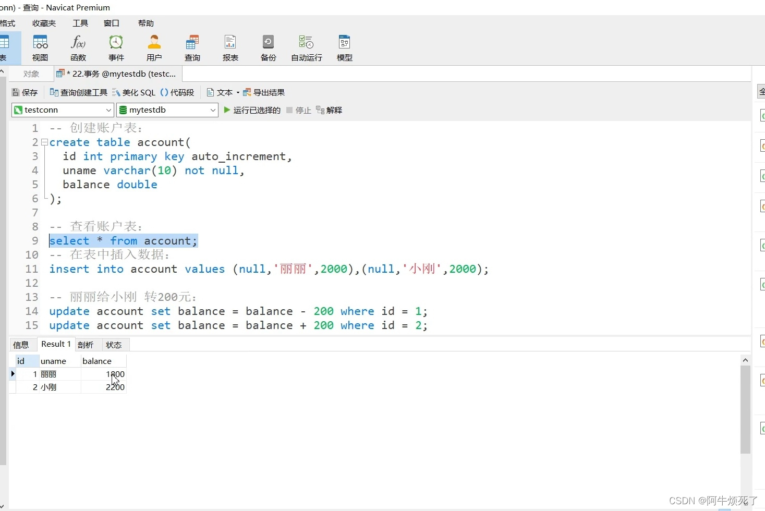Open the 用户 (User) toolbar icon
The width and height of the screenshot is (765, 511).
154,48
